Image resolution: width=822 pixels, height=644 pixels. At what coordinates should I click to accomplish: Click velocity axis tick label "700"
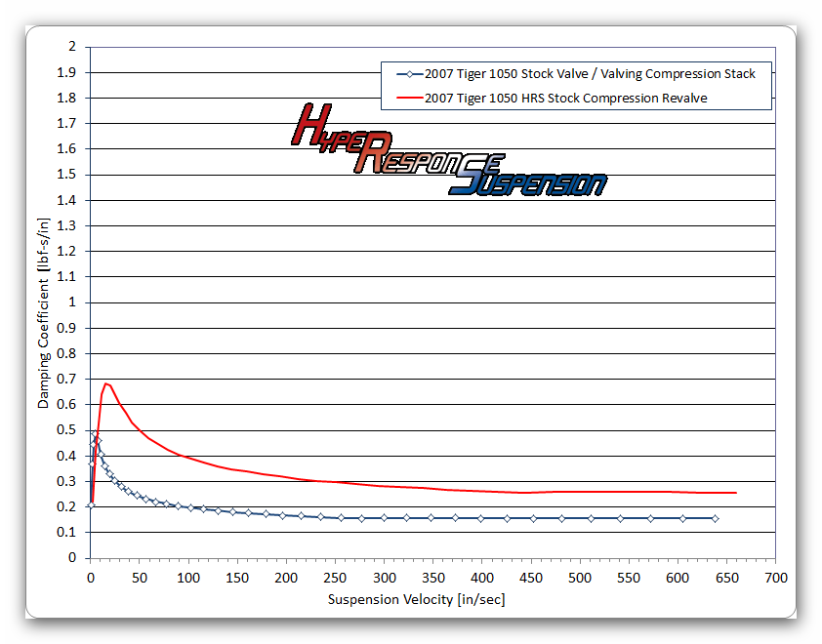point(776,578)
